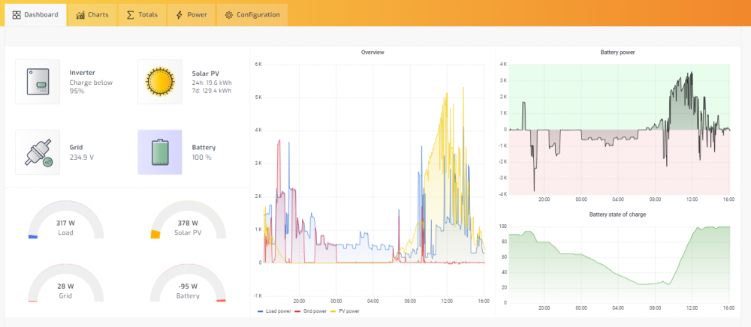Click the Inverter heading text
Viewport: 751px width, 327px height.
point(82,73)
